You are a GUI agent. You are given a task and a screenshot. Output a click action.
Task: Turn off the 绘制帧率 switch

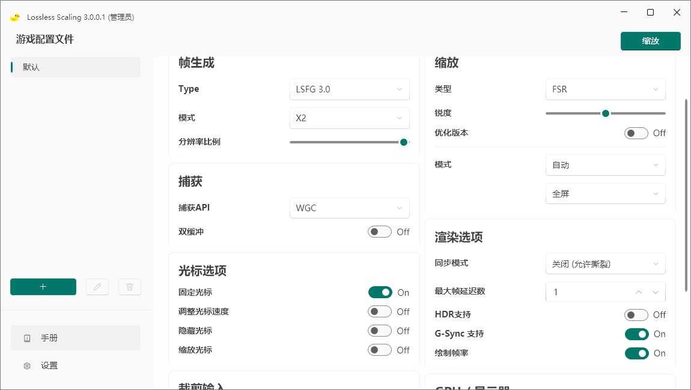tap(636, 353)
